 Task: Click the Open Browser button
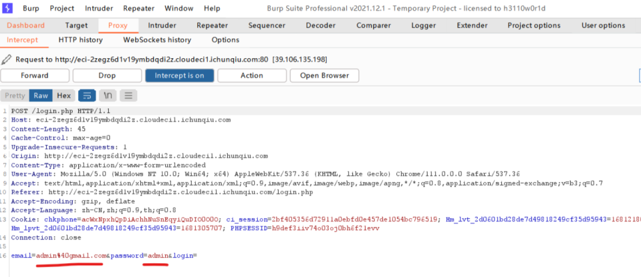click(325, 76)
